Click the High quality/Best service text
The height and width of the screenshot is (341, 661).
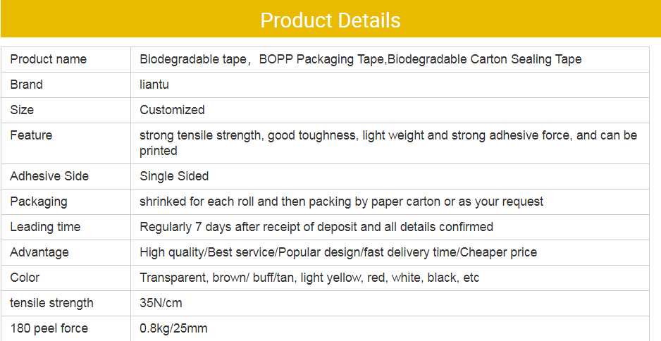338,252
